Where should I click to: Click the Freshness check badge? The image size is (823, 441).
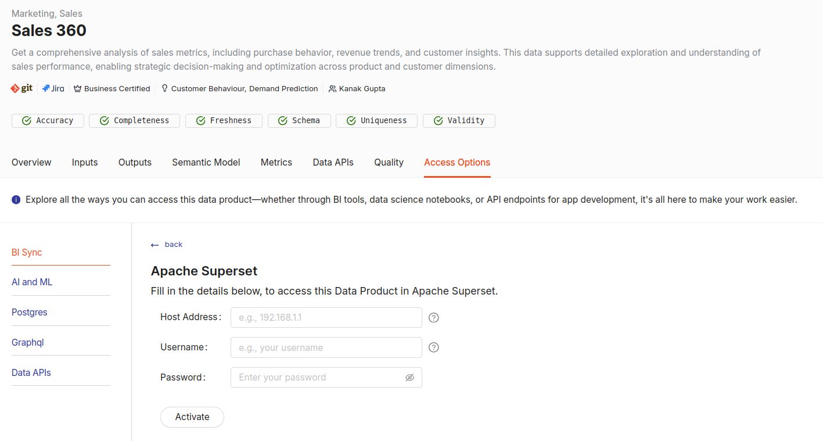(224, 121)
